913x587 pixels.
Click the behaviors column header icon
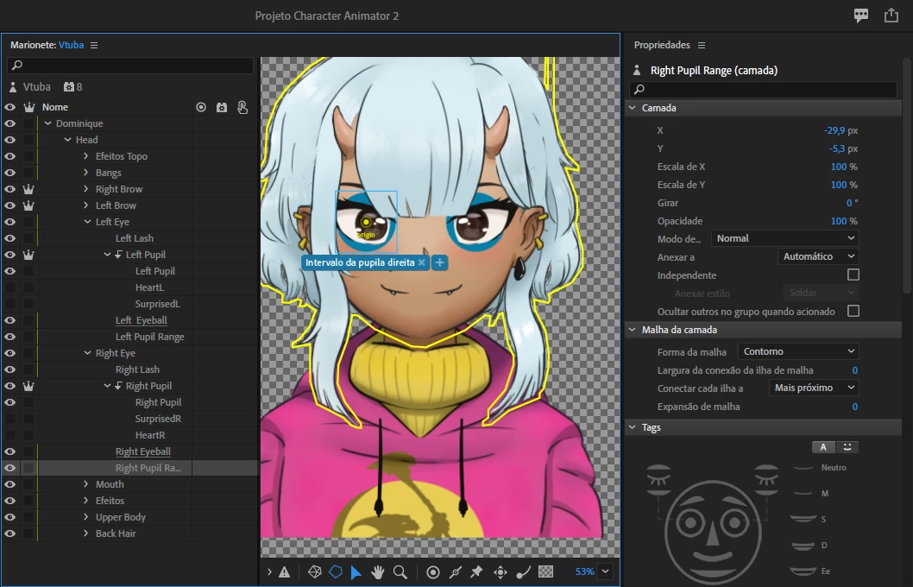click(x=222, y=107)
